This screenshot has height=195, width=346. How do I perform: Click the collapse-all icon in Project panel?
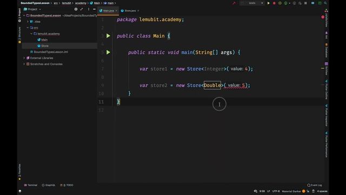pos(82,9)
